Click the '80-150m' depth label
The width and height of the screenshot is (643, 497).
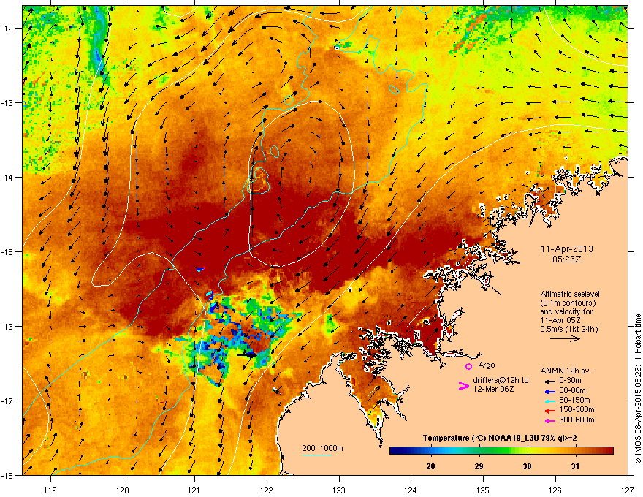(x=574, y=400)
